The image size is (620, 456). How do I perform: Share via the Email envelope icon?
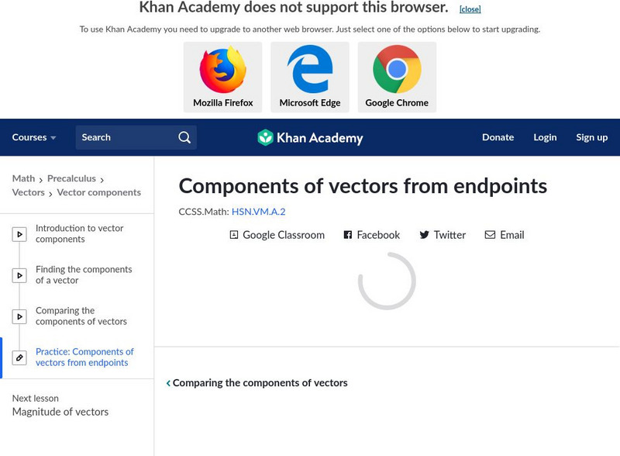[x=490, y=234]
